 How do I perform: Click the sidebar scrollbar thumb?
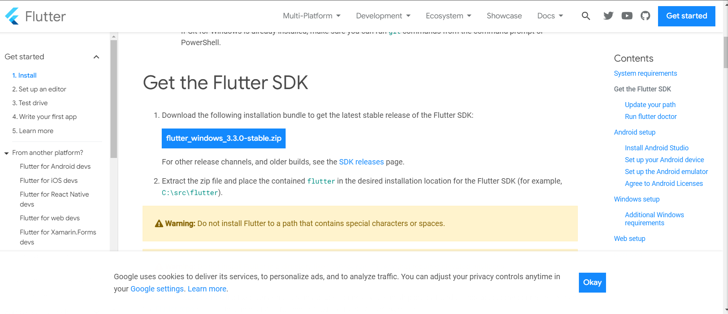(x=114, y=99)
